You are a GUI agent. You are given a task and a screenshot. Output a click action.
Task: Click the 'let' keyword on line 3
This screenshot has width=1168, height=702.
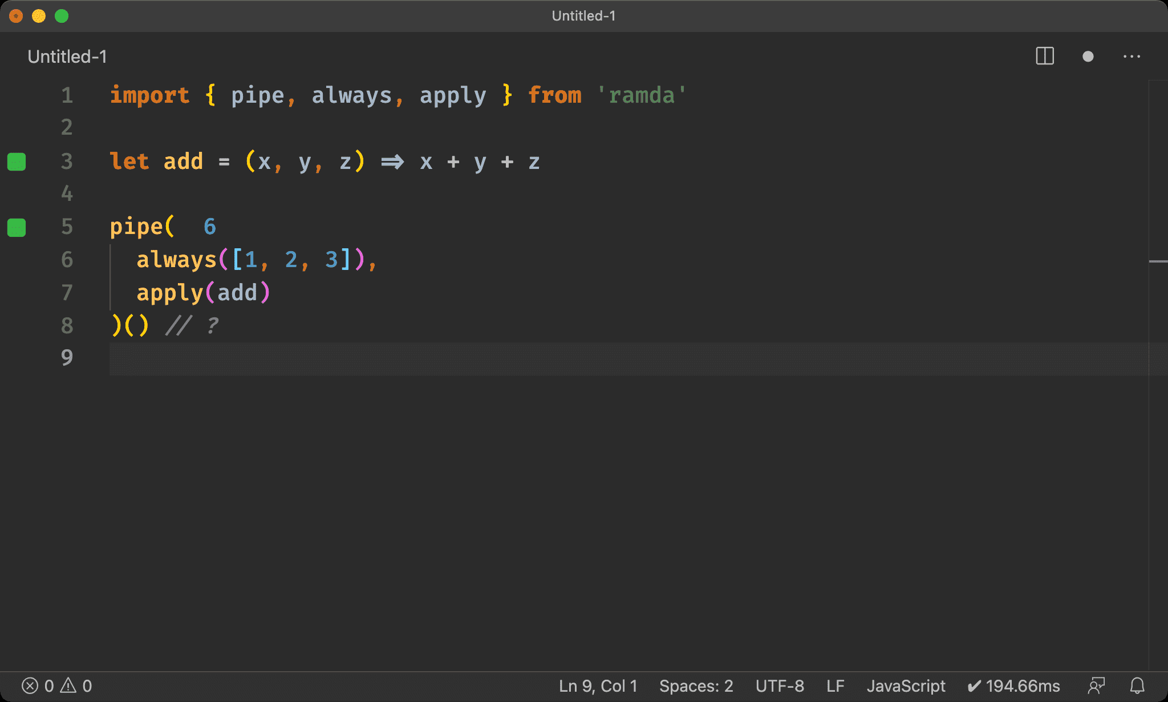129,162
